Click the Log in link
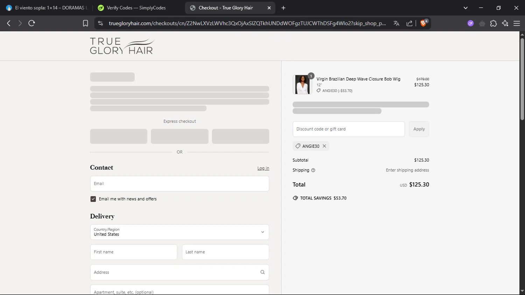525x295 pixels. (x=263, y=168)
